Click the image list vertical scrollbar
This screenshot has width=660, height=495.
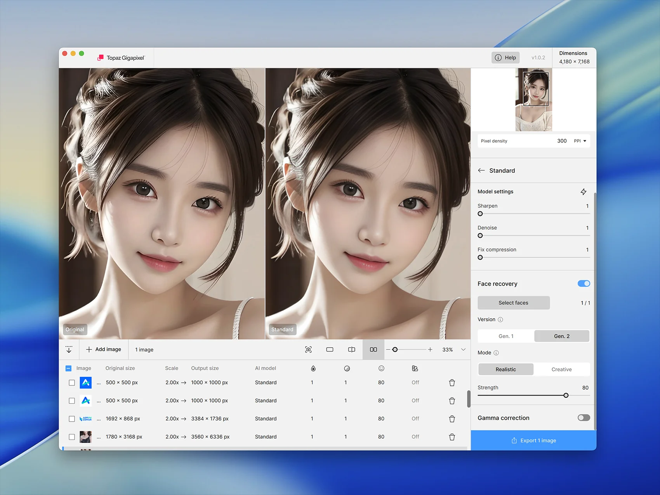[469, 399]
